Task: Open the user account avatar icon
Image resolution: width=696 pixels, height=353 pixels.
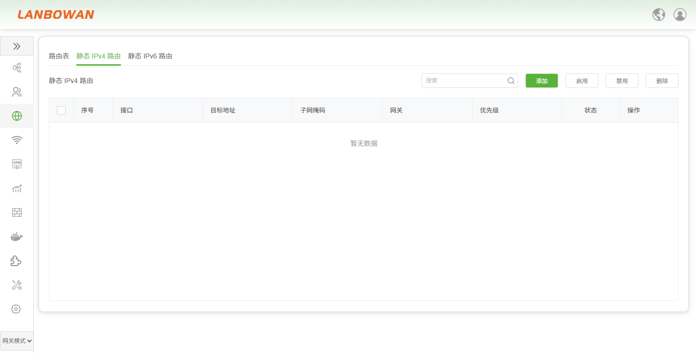Action: [680, 15]
